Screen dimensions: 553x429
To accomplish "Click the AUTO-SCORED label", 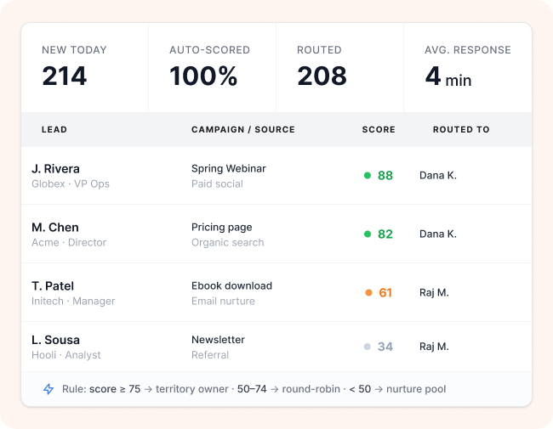I will [x=209, y=50].
